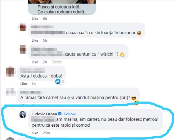Click avatar beside the 'cauta aunturi' comment
This screenshot has width=174, height=140.
[x=23, y=50]
